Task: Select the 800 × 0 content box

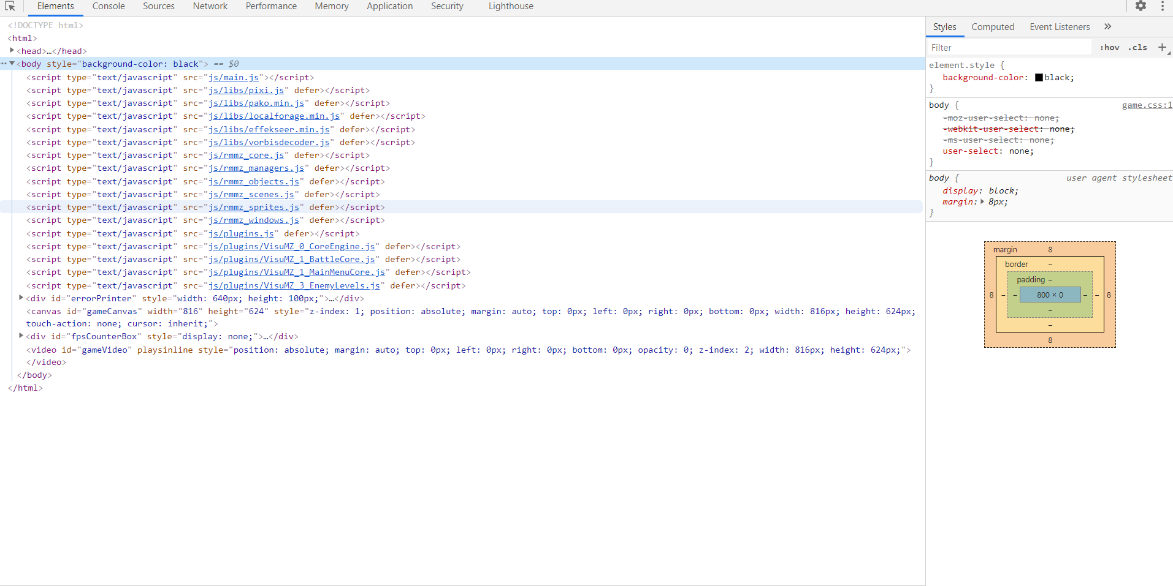Action: coord(1050,295)
